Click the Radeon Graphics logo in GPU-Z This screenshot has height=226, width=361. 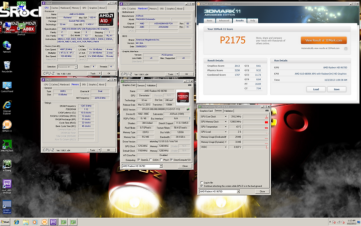coord(183,97)
